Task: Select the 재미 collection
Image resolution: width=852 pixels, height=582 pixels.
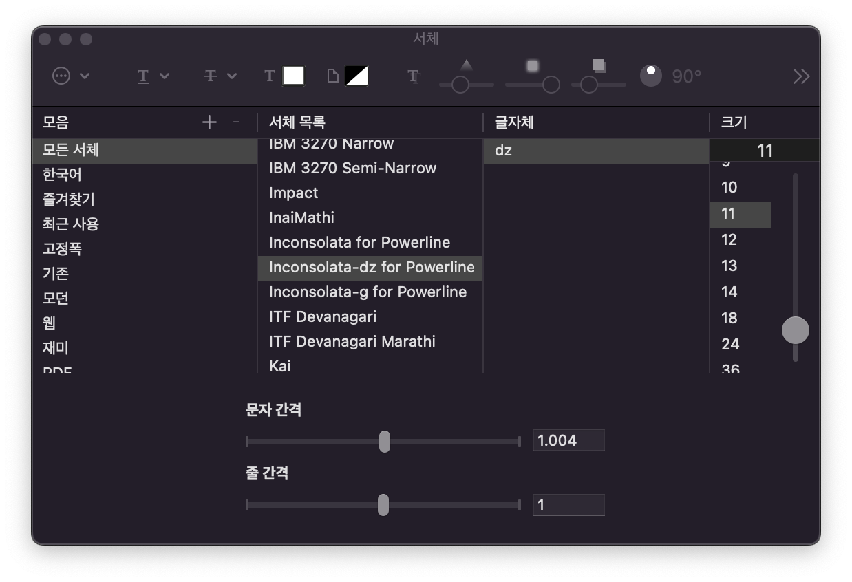Action: pos(145,348)
